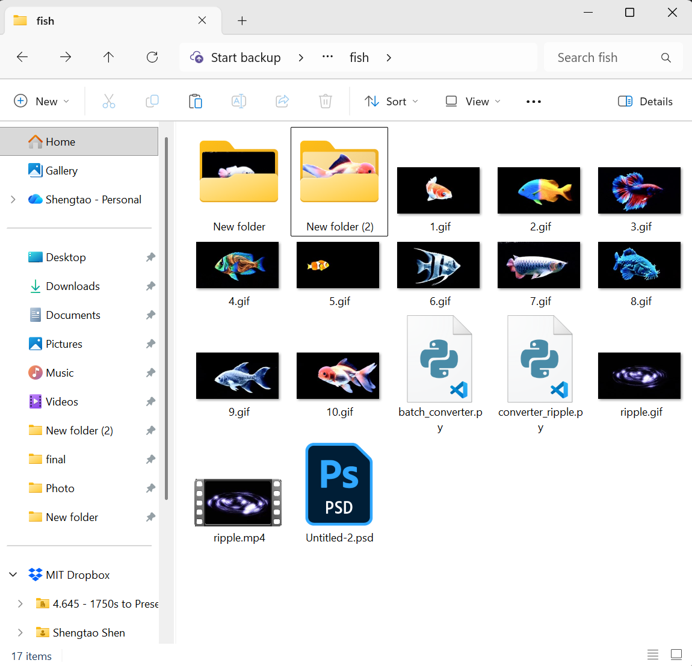Click the Share icon in toolbar
This screenshot has width=692, height=666.
(282, 101)
